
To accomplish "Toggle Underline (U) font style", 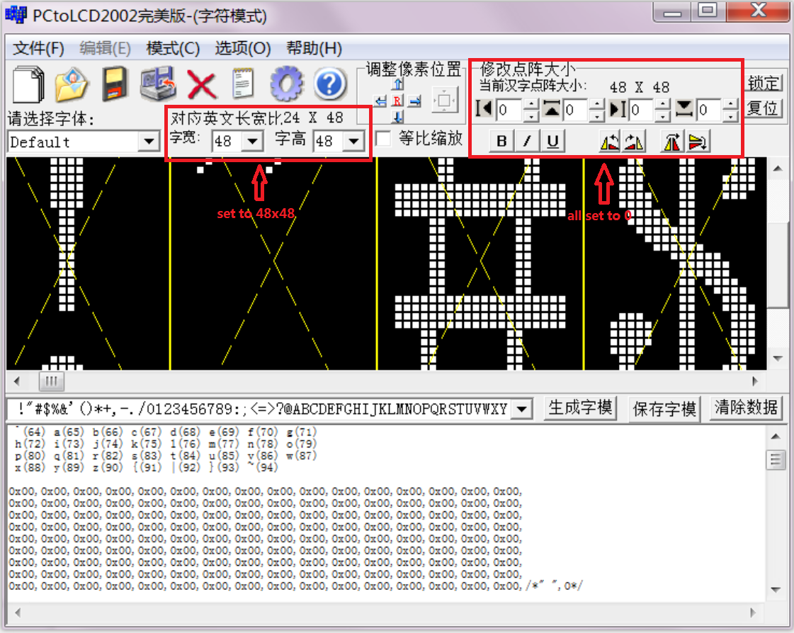I will coord(552,142).
